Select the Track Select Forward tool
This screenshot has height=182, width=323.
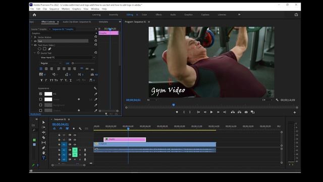(x=44, y=127)
